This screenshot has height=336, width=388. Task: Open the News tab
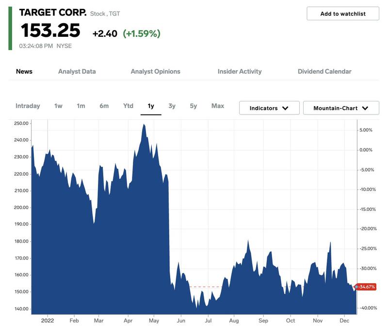coord(24,71)
